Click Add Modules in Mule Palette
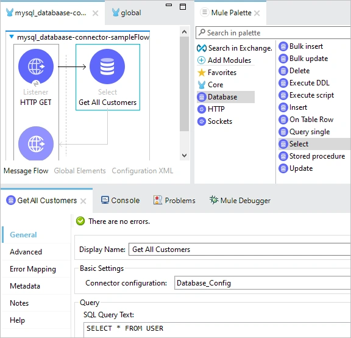The width and height of the screenshot is (351, 338). pos(224,60)
